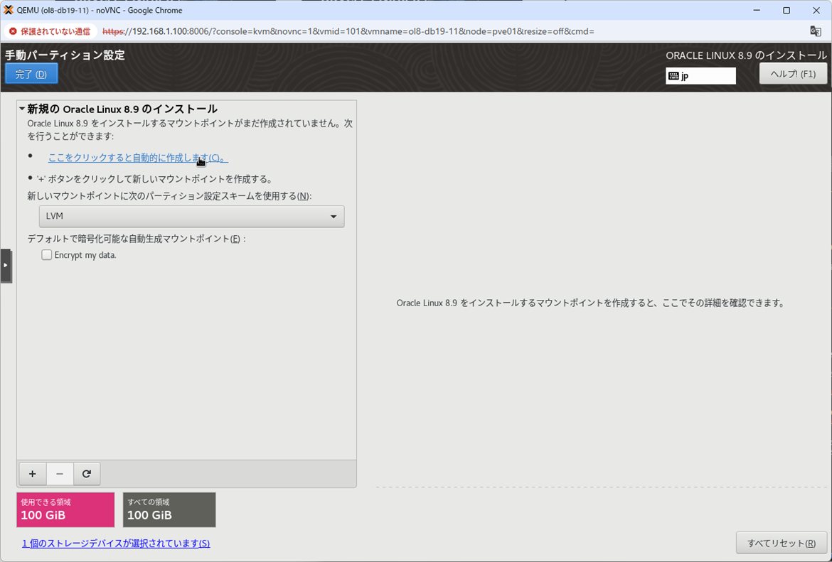
Task: Click the partitioning scheme label text
Action: [169, 196]
